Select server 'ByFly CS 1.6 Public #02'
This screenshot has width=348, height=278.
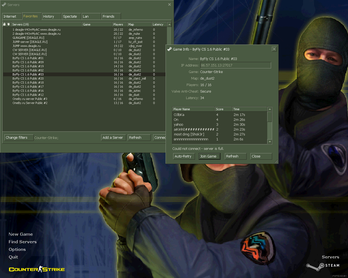pos(85,70)
